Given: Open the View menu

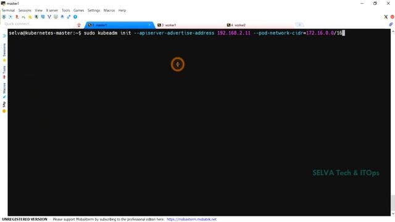Looking at the screenshot, I should pyautogui.click(x=38, y=10).
